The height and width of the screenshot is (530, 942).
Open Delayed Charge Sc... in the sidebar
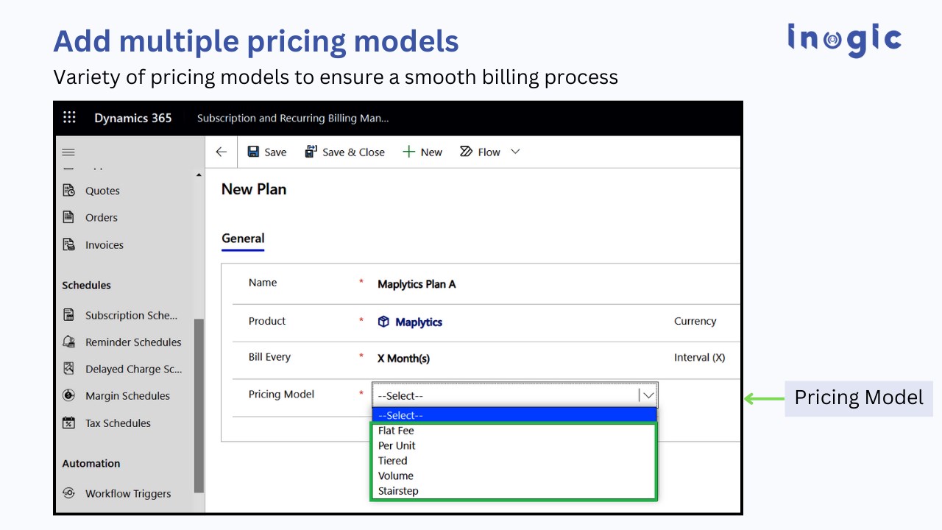(134, 369)
